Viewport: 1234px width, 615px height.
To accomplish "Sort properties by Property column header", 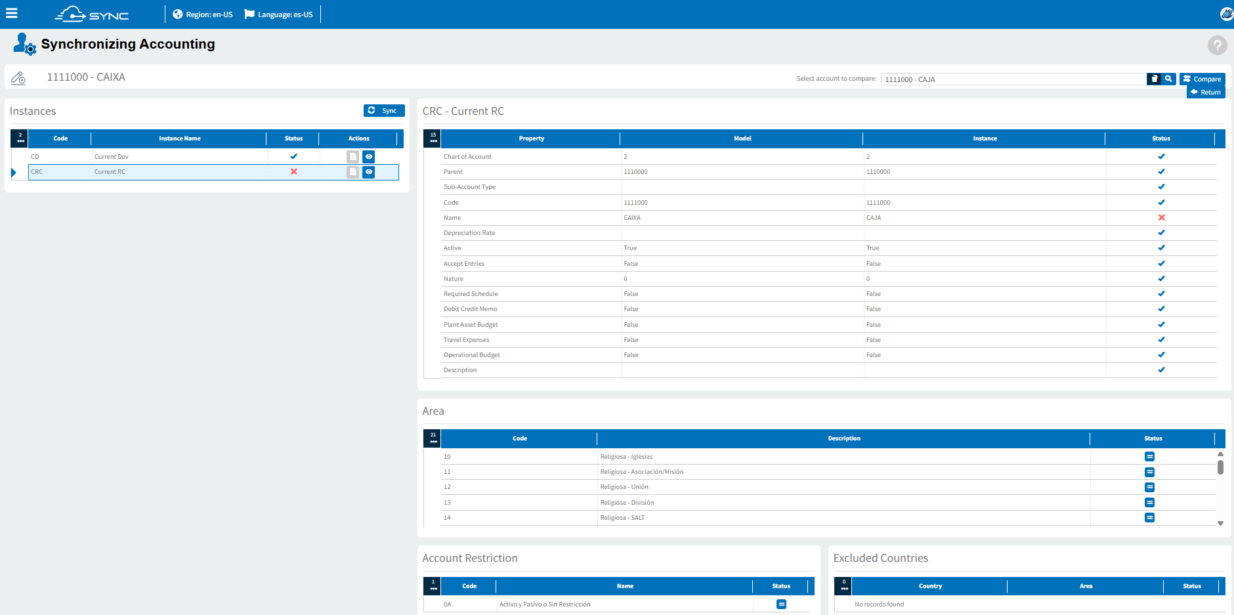I will coord(531,138).
